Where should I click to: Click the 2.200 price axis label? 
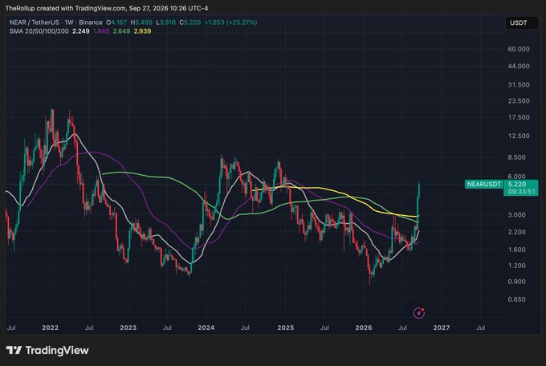click(x=517, y=232)
